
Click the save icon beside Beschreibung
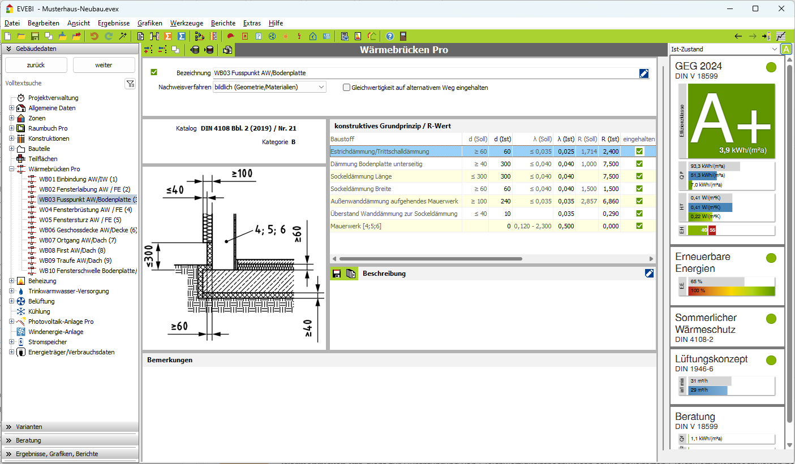pos(337,274)
